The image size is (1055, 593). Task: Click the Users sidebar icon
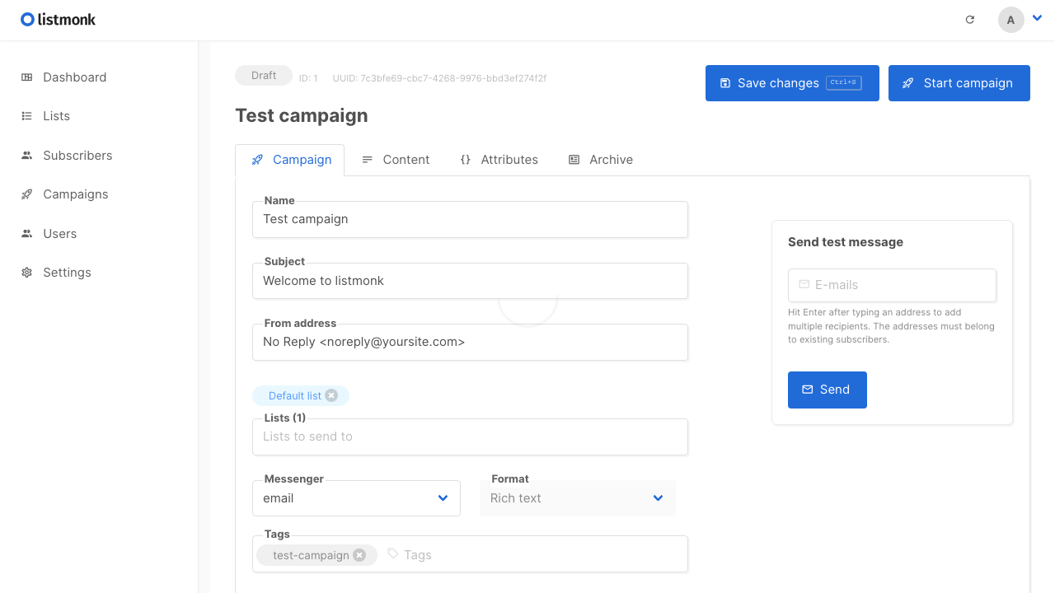pyautogui.click(x=27, y=234)
